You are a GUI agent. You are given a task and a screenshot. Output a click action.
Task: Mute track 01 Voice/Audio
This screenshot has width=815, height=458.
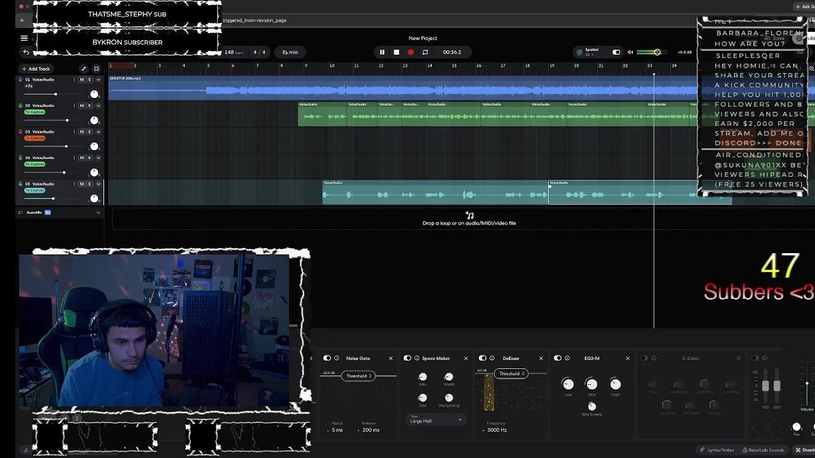pos(81,80)
